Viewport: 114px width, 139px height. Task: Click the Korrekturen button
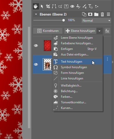pyautogui.click(x=48, y=31)
